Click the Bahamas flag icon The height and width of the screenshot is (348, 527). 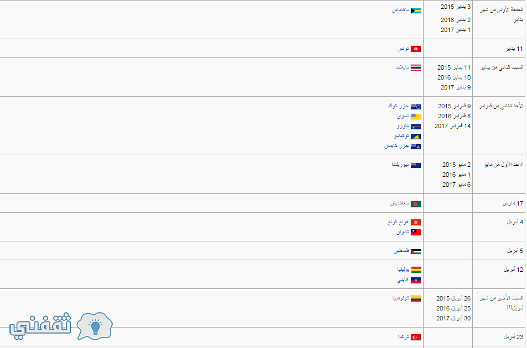pos(416,10)
